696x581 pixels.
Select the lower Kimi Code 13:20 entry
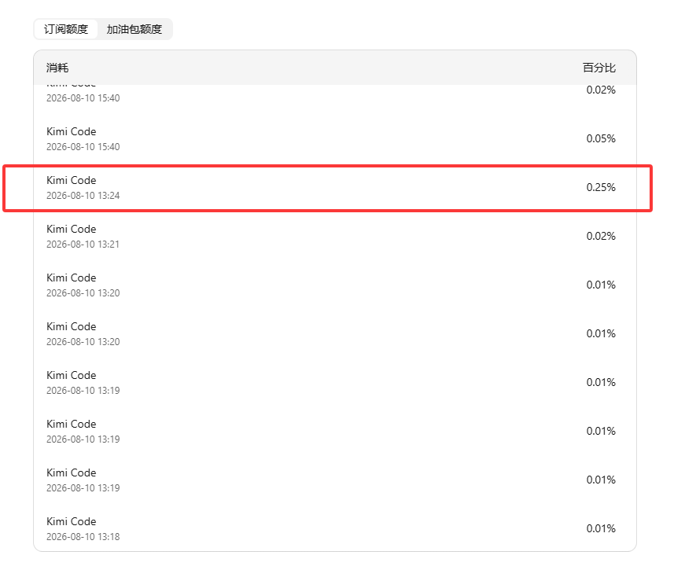[x=335, y=334]
